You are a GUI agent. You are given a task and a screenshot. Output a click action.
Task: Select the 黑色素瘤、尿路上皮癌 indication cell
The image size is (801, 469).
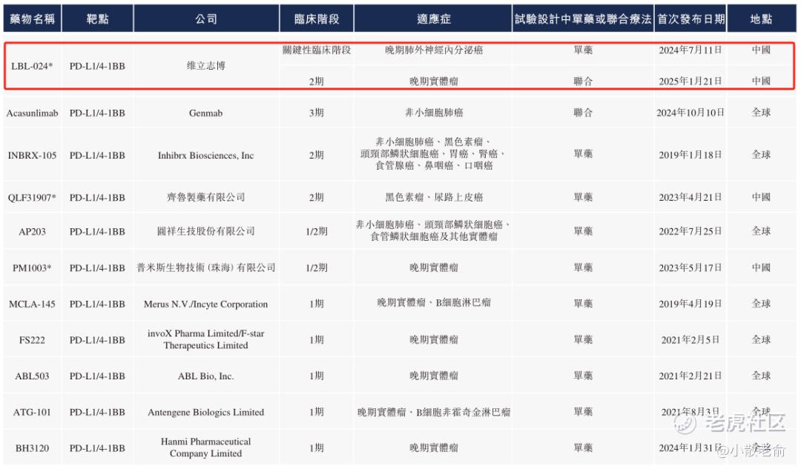point(434,197)
